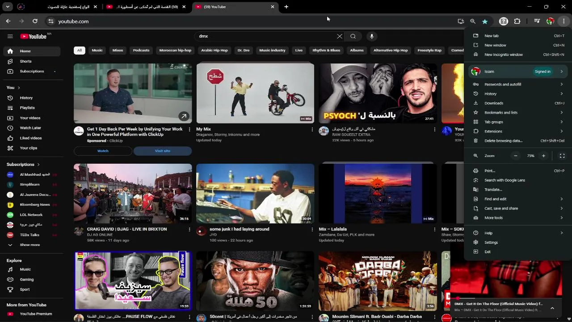Select the All filter chip

click(x=80, y=51)
